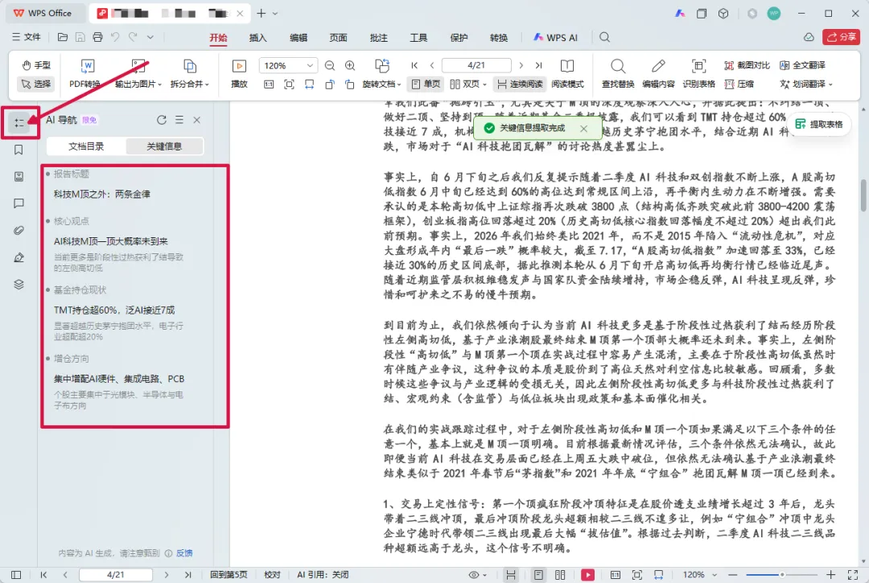Open 查找替换 find and replace

coord(618,73)
